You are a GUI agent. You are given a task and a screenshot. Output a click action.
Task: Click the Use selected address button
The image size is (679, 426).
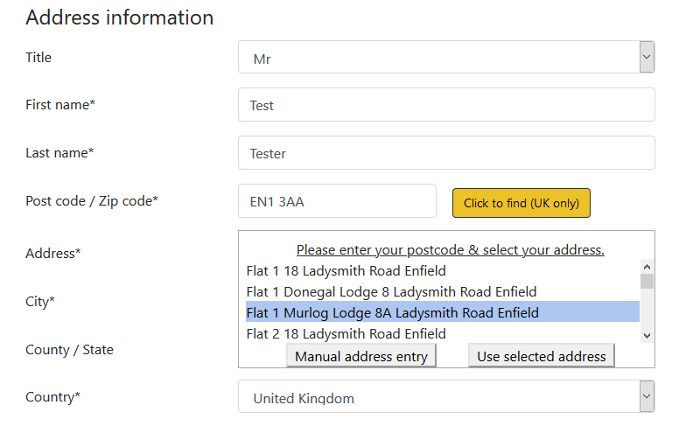coord(542,356)
